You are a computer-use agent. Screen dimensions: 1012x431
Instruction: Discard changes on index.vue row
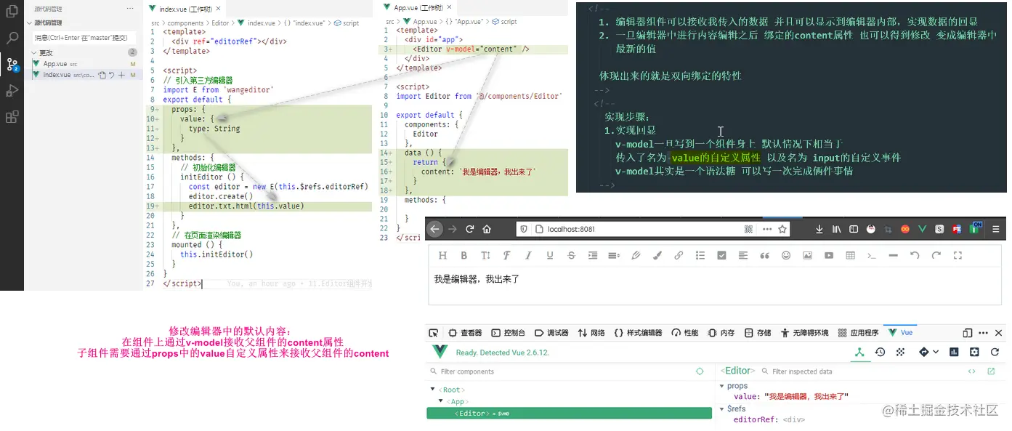pos(111,75)
